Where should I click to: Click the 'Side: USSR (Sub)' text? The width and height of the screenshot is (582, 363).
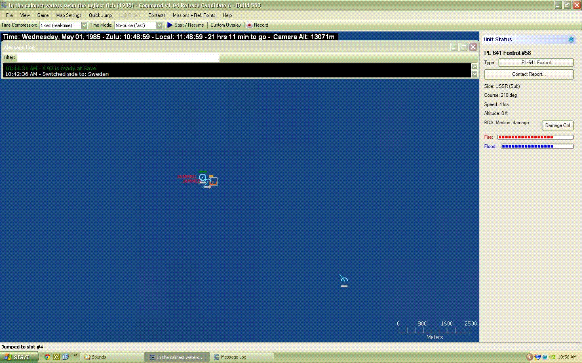coord(502,86)
